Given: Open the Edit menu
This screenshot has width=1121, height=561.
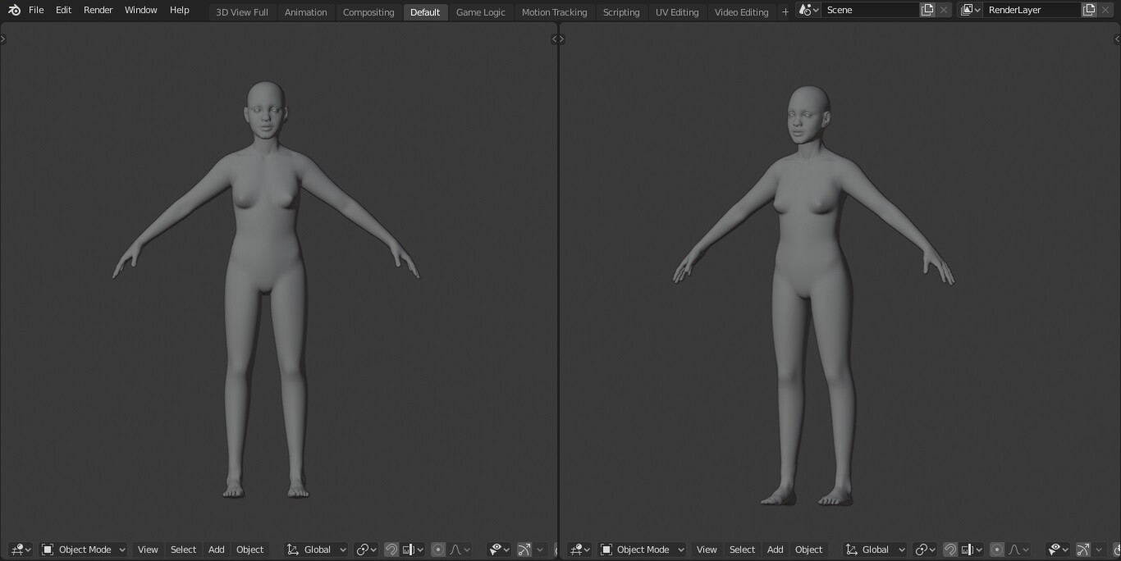Looking at the screenshot, I should pyautogui.click(x=63, y=10).
